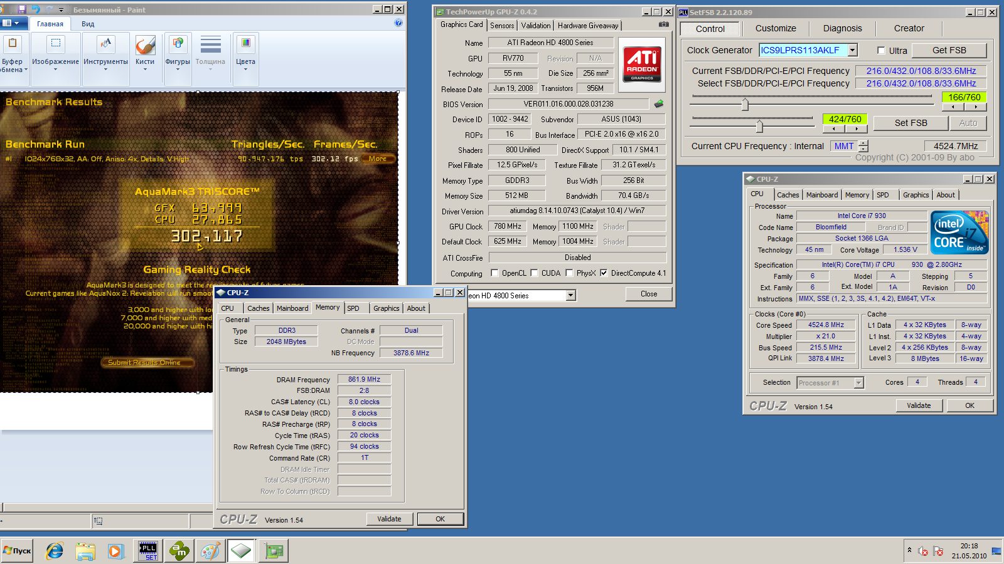1004x564 pixels.
Task: Open the Пуск start button
Action: pyautogui.click(x=17, y=551)
